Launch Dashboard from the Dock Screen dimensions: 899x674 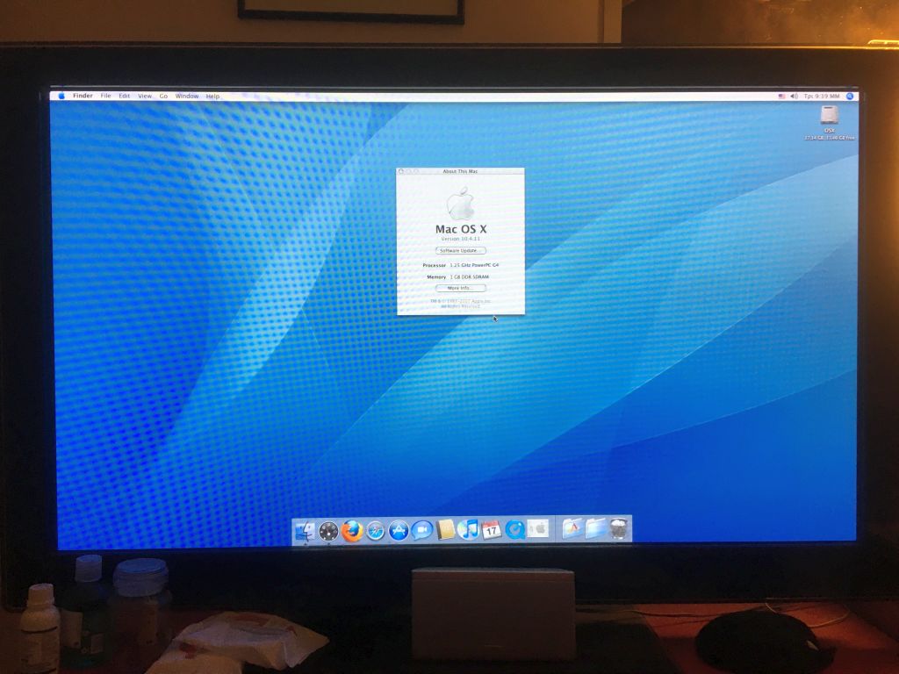click(328, 531)
